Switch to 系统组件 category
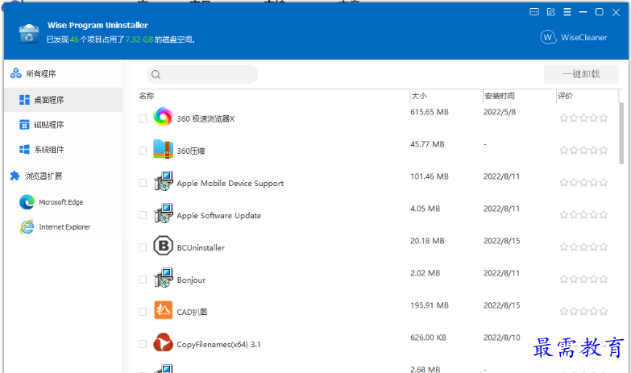 48,149
